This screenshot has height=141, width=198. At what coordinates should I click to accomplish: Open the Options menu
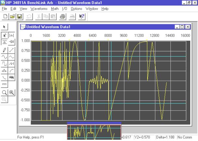tap(76, 9)
